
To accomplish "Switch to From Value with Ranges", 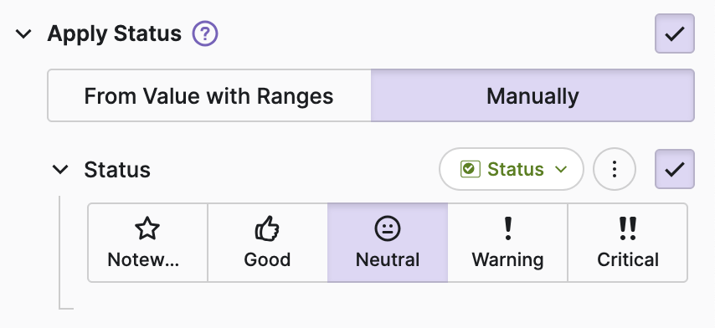I will pos(209,95).
